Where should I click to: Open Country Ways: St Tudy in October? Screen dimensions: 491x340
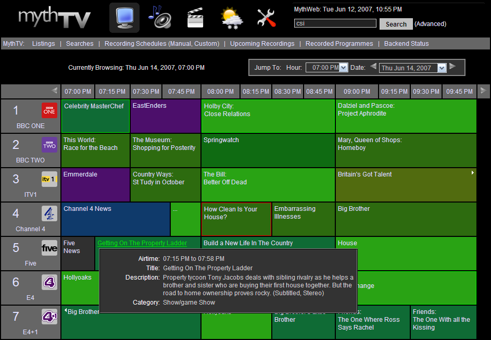click(x=166, y=185)
